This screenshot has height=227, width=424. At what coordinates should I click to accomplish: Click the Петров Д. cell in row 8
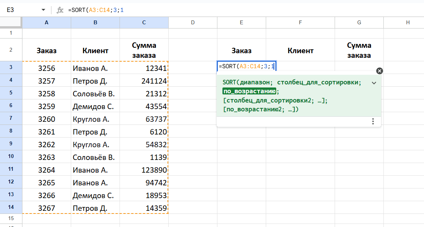point(96,132)
